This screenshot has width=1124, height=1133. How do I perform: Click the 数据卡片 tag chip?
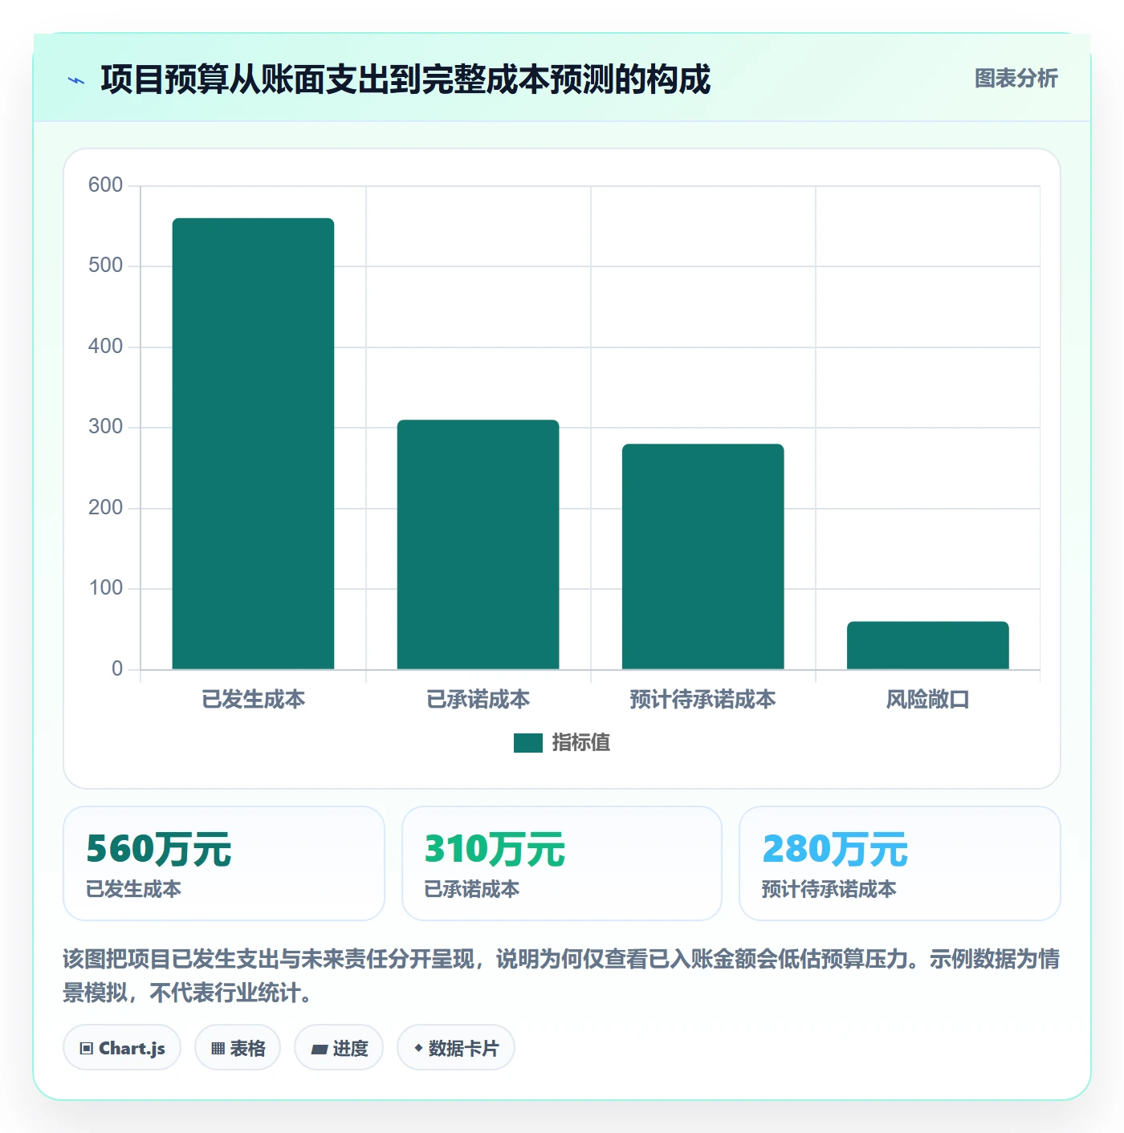[456, 1048]
